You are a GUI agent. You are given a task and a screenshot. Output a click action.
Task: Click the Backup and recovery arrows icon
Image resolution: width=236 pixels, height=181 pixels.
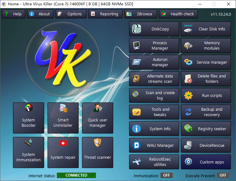tap(188, 112)
